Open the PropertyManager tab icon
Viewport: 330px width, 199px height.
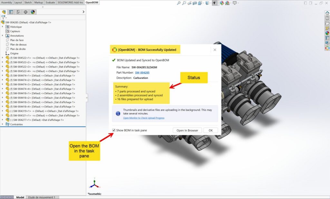tap(11, 12)
